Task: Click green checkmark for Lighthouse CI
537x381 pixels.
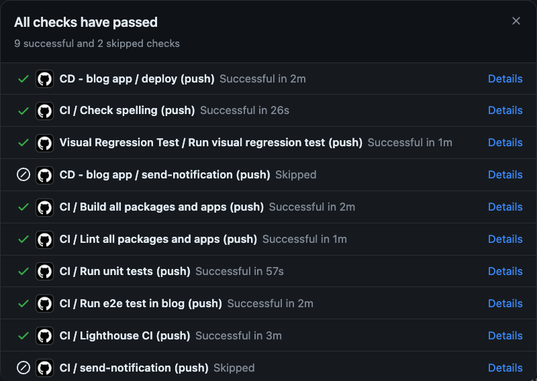Action: [x=23, y=335]
